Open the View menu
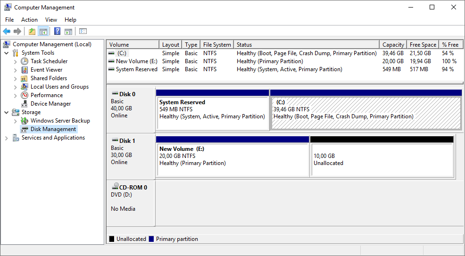 coord(51,19)
